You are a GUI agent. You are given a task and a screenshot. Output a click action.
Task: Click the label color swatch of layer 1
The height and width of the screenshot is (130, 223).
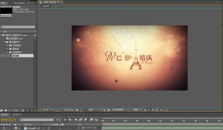pos(16,128)
